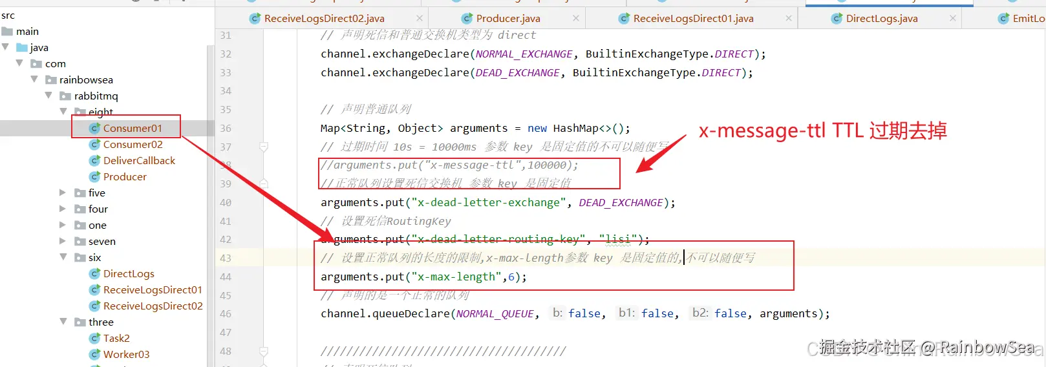Collapse the java folder

click(x=6, y=47)
